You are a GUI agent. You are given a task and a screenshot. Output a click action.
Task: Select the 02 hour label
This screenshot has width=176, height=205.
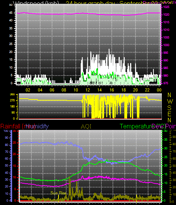point(28,90)
